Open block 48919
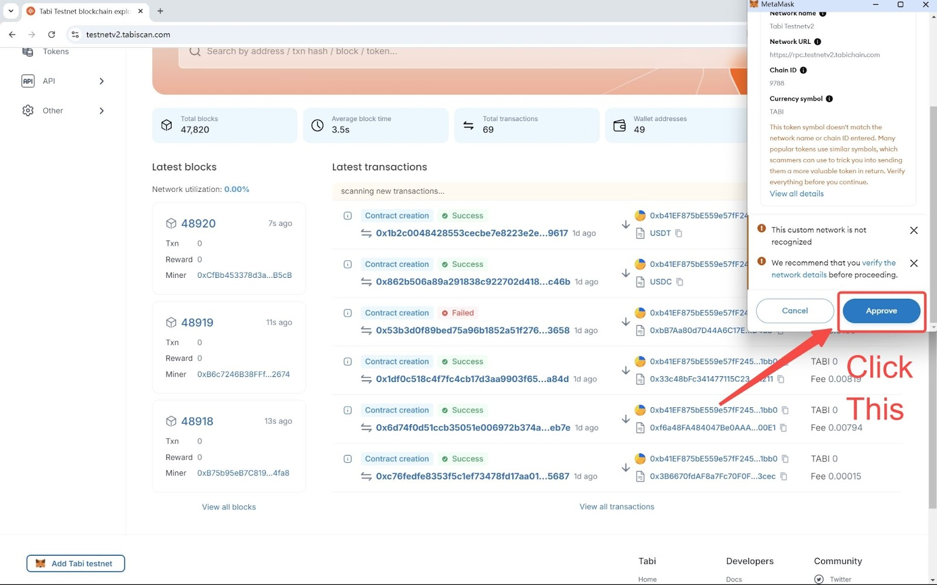 pyautogui.click(x=197, y=322)
